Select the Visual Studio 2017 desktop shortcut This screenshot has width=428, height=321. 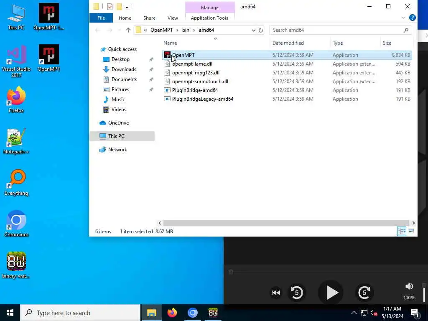coord(16,61)
